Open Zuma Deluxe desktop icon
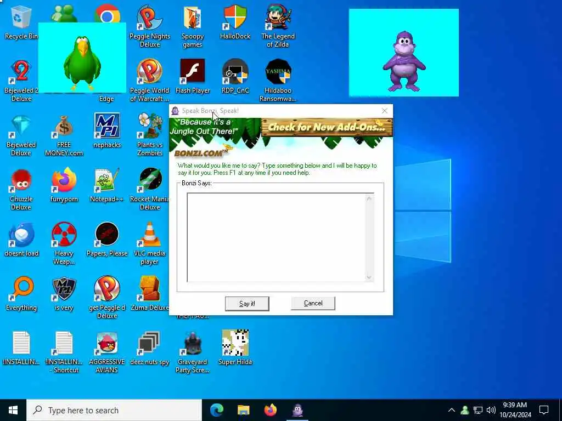562x421 pixels. (x=149, y=289)
